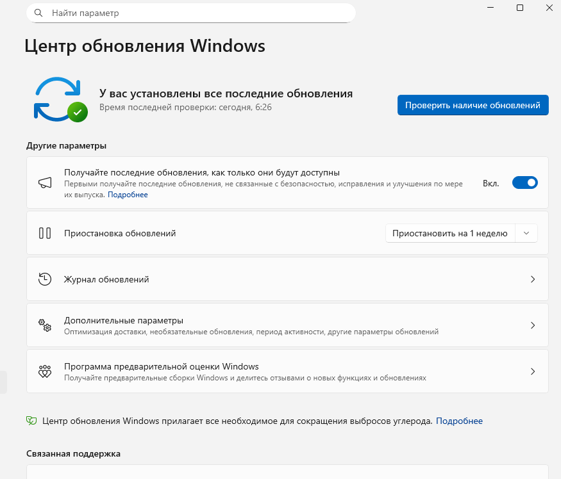Image resolution: width=561 pixels, height=479 pixels.
Task: Click chevron on "Дополнительные параметры" row
Action: (x=532, y=325)
